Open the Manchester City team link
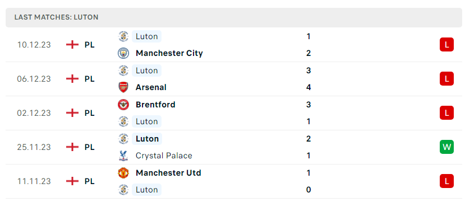This screenshot has width=465, height=202. (169, 53)
